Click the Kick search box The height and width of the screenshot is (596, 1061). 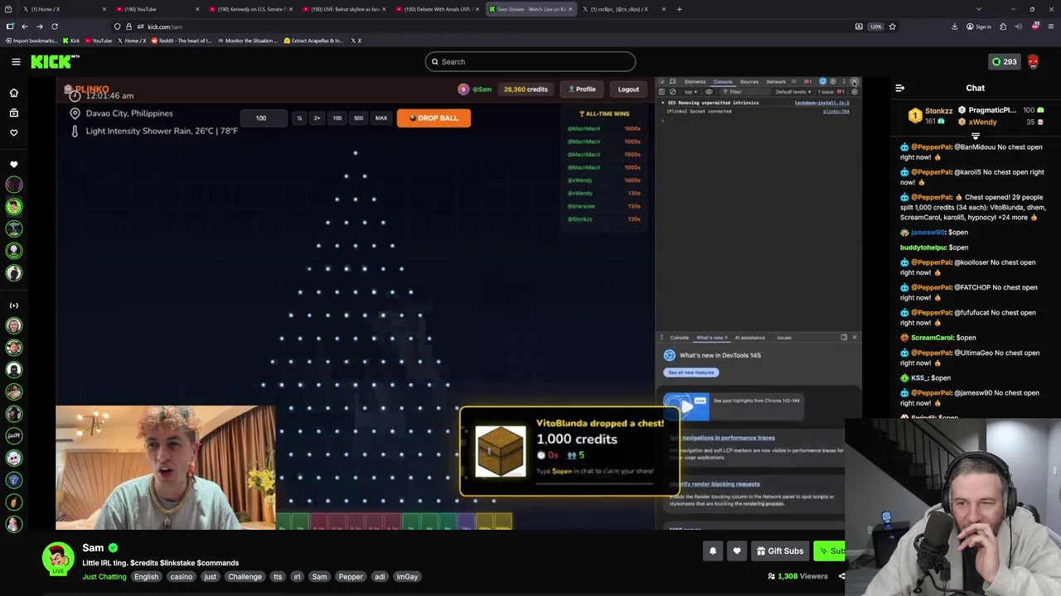point(530,61)
